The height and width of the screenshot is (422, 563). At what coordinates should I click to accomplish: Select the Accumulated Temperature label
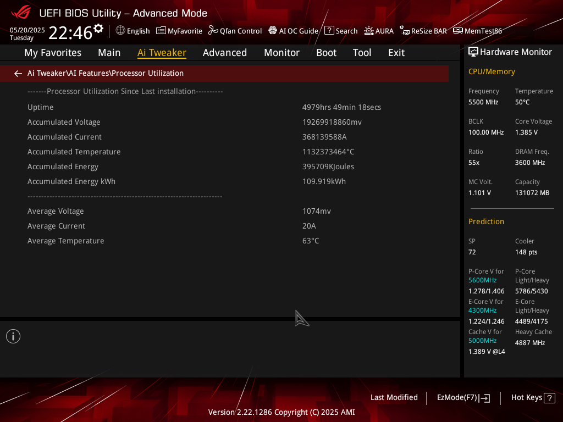(74, 152)
